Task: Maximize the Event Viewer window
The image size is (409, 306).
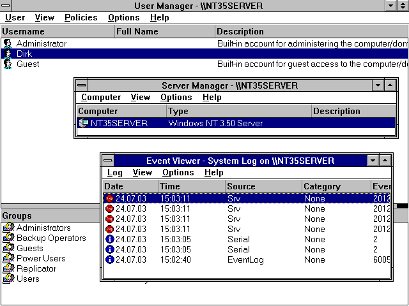Action: click(x=385, y=161)
